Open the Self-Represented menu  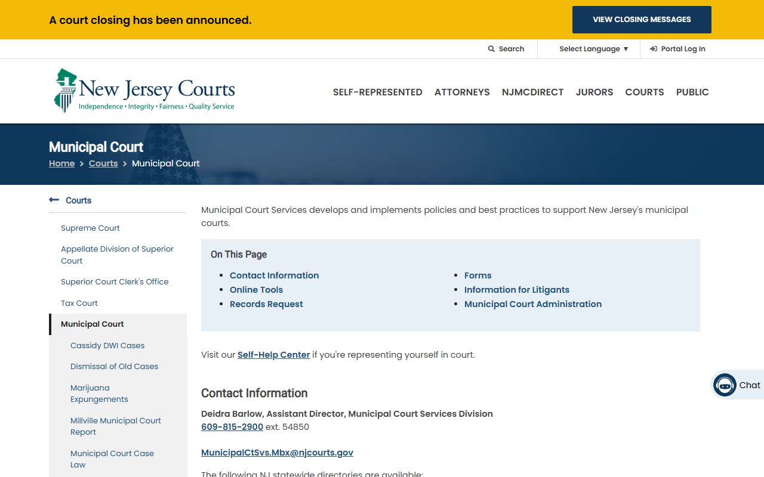(378, 92)
